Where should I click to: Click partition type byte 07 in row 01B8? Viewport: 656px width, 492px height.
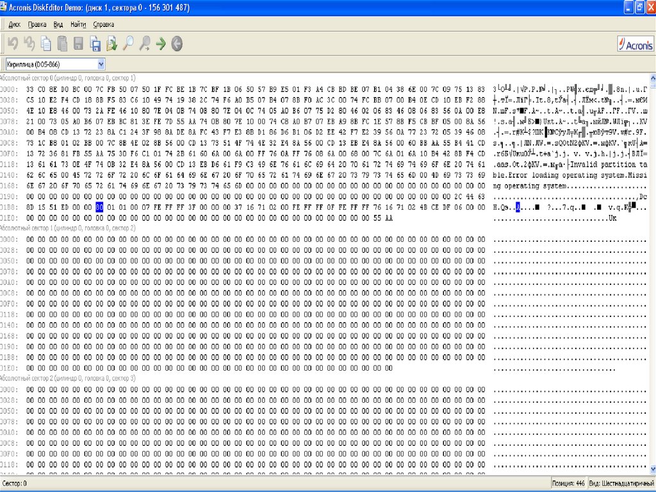coord(145,207)
